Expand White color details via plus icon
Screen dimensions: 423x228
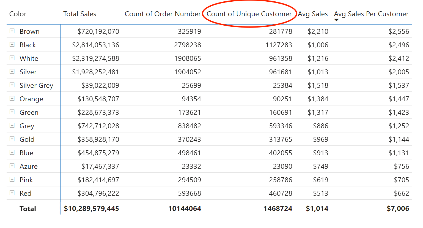(x=12, y=58)
